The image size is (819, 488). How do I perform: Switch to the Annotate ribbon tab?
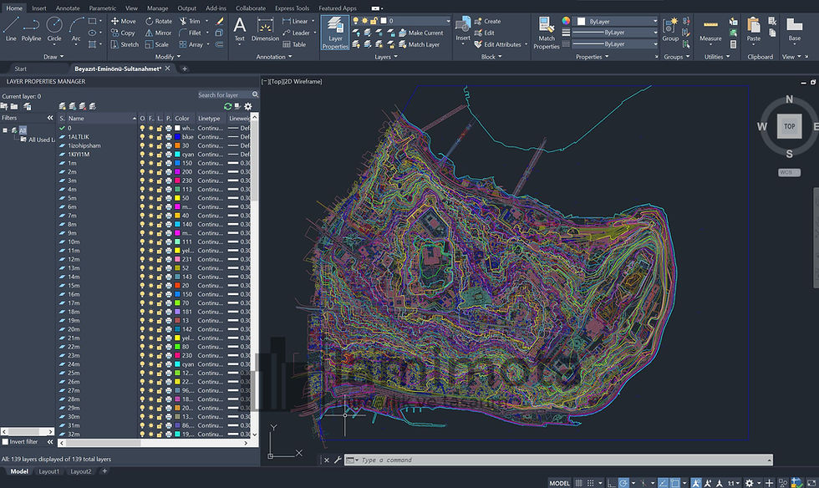tap(68, 8)
